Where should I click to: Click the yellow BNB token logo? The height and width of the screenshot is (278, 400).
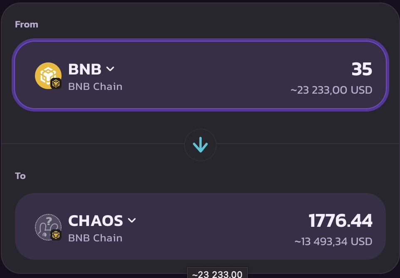point(48,76)
